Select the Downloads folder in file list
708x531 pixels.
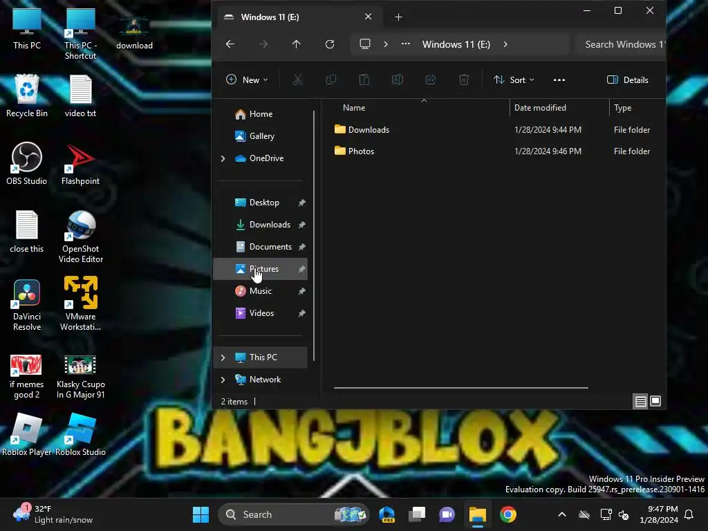pos(368,130)
